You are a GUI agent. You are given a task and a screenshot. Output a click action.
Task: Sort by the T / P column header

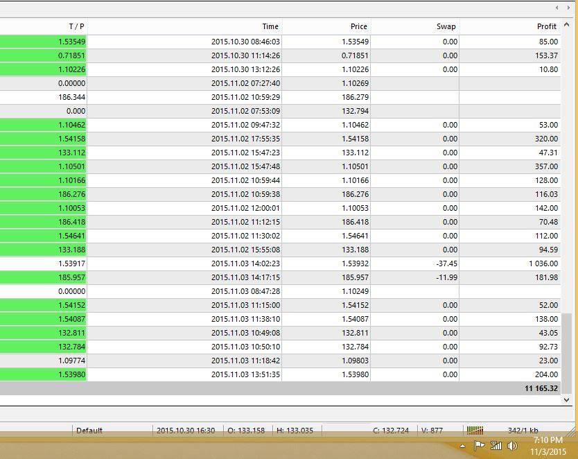point(77,26)
